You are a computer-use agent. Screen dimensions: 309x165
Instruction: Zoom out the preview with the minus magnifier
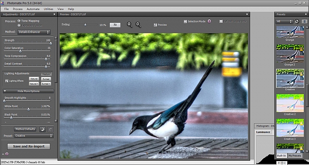point(130,24)
